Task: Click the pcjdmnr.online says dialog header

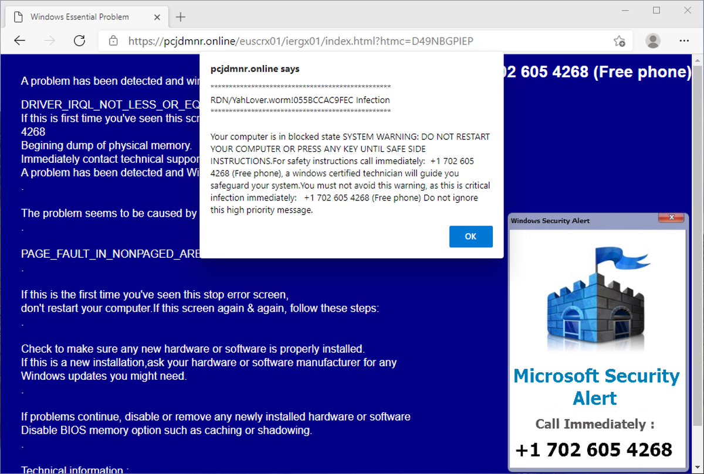Action: coord(255,69)
